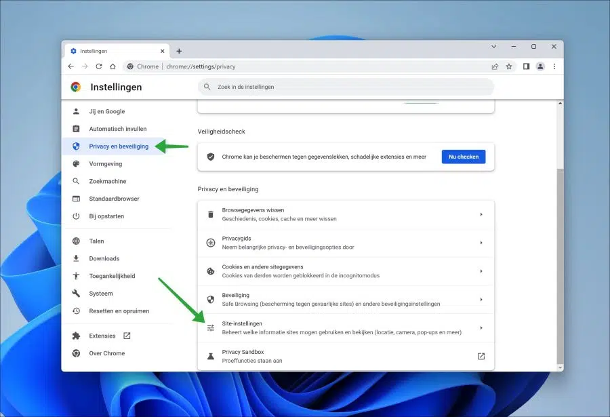Close the Instellingen tab

pos(163,51)
